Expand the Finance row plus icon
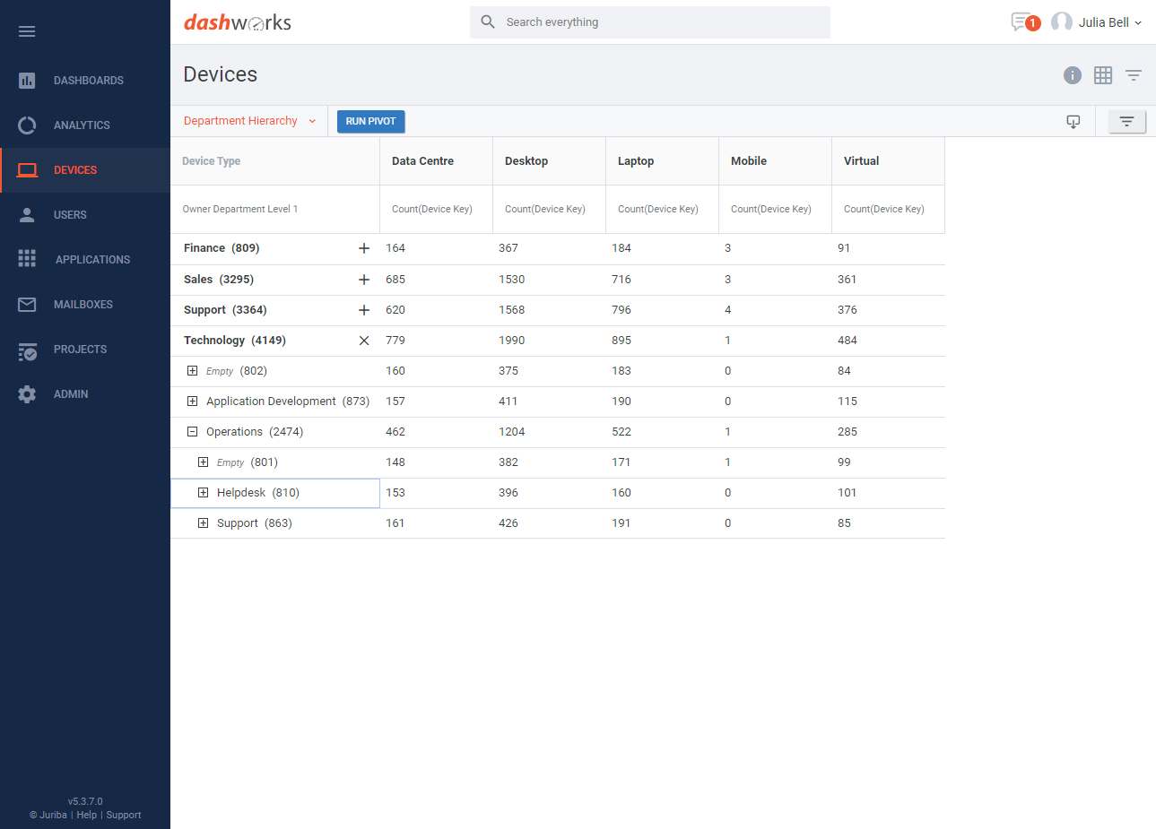1156x829 pixels. click(x=364, y=248)
